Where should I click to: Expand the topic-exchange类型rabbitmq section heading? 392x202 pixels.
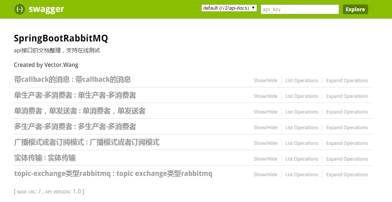113,174
